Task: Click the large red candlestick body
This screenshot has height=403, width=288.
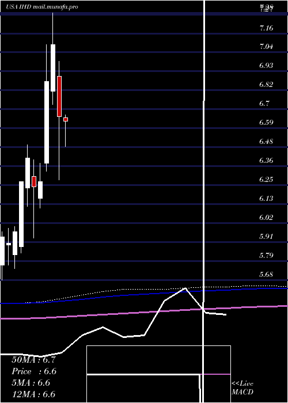Action: pos(59,96)
